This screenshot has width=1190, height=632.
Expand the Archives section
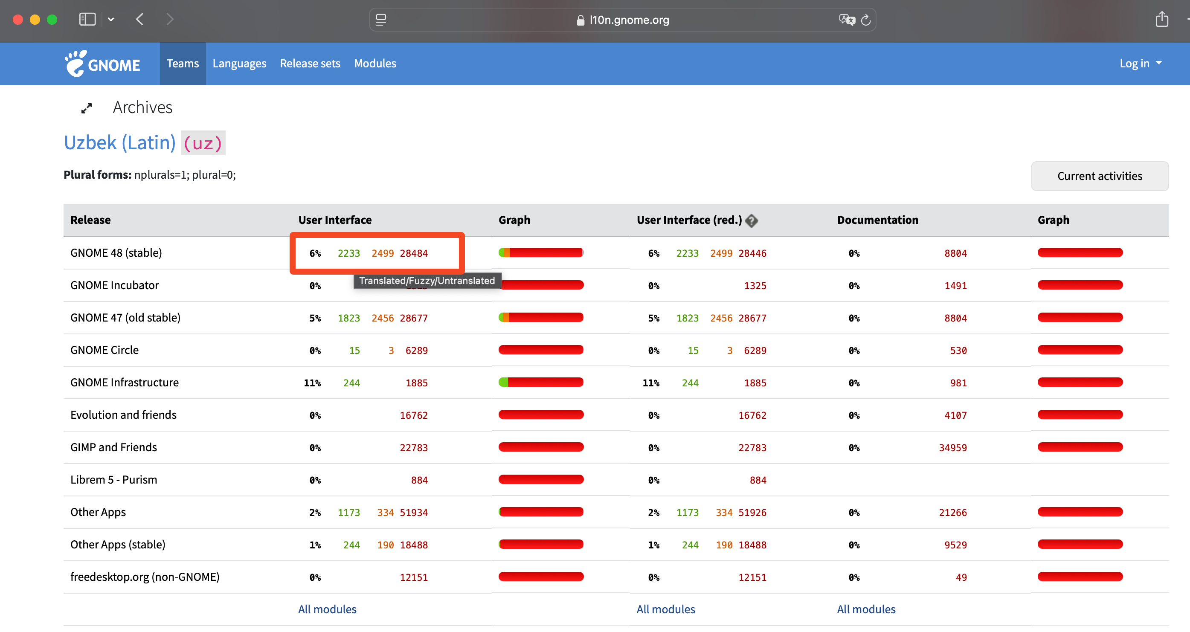(x=142, y=107)
